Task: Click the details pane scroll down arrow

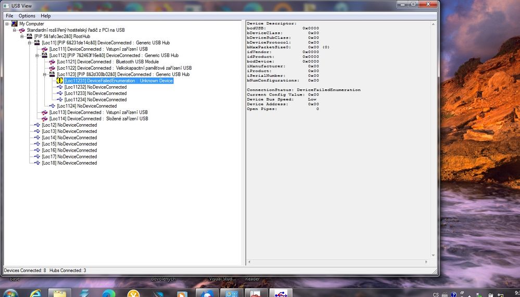Action: pyautogui.click(x=433, y=255)
